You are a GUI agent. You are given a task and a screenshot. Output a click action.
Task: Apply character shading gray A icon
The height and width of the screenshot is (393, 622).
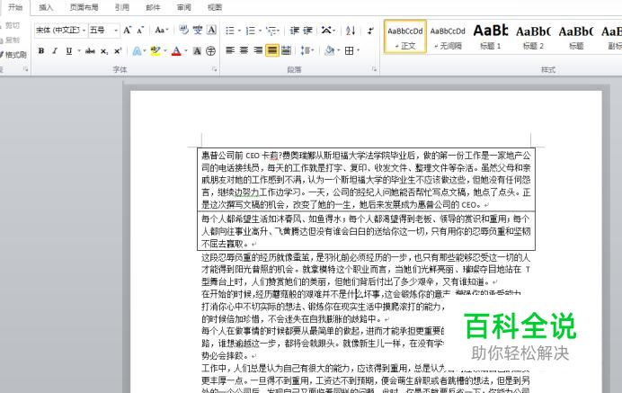[x=197, y=51]
